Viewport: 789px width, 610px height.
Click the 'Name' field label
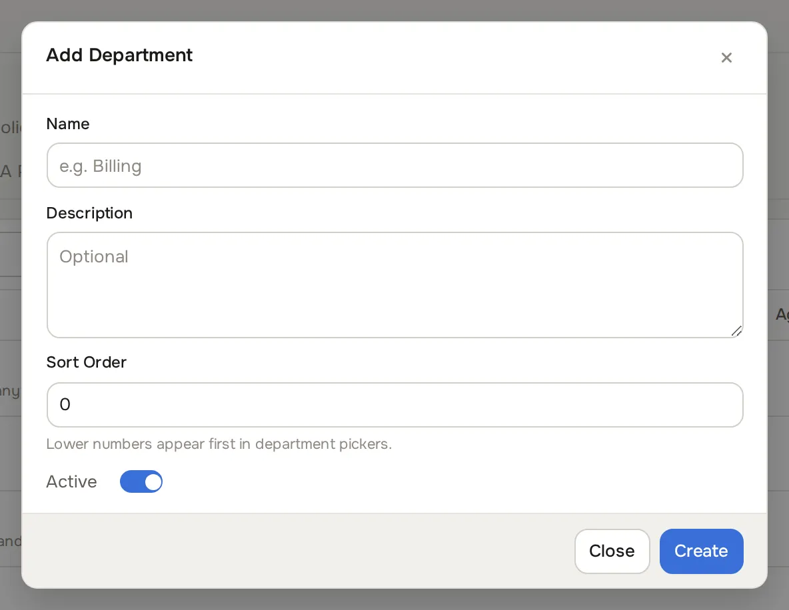click(x=68, y=124)
